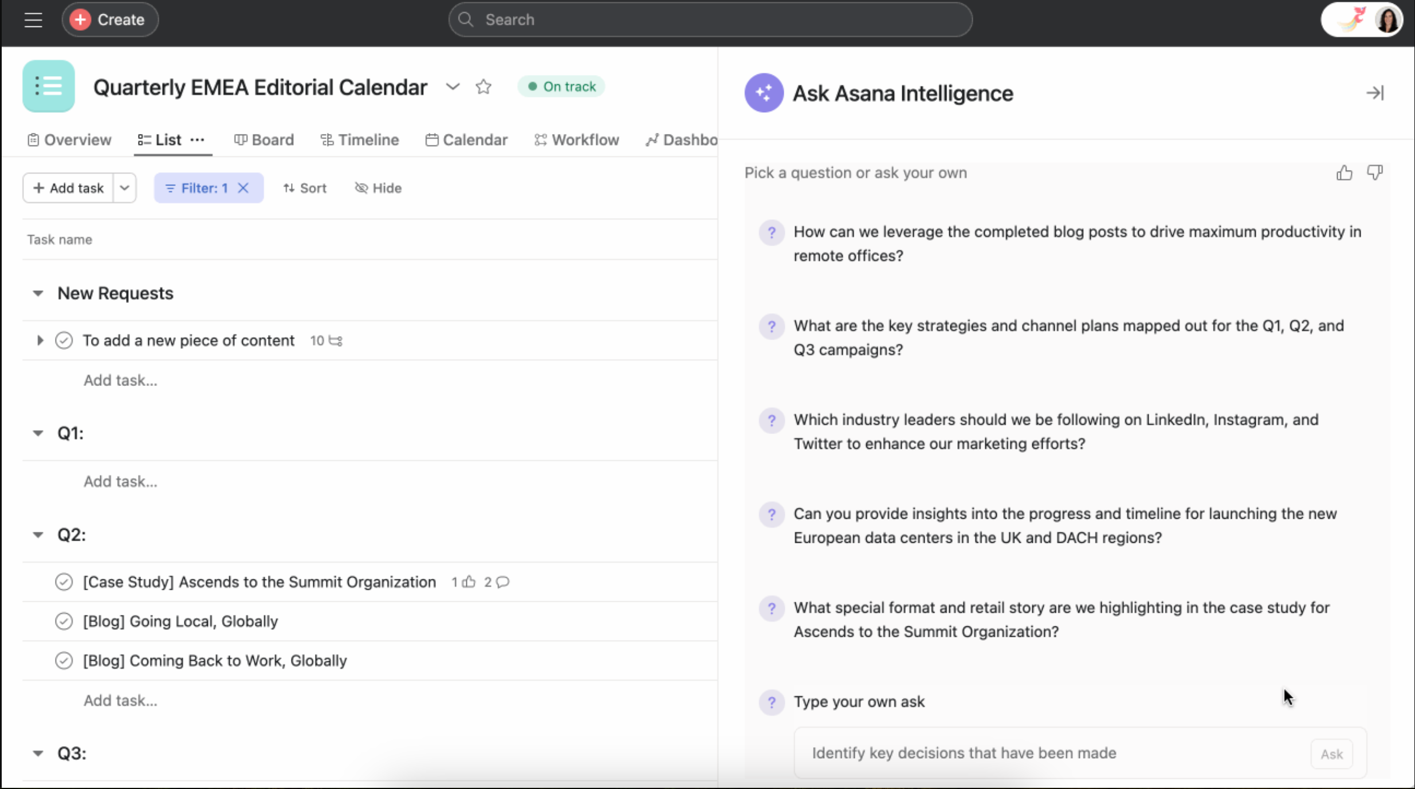Click question icon for European data centers question
The width and height of the screenshot is (1415, 789).
coord(771,514)
